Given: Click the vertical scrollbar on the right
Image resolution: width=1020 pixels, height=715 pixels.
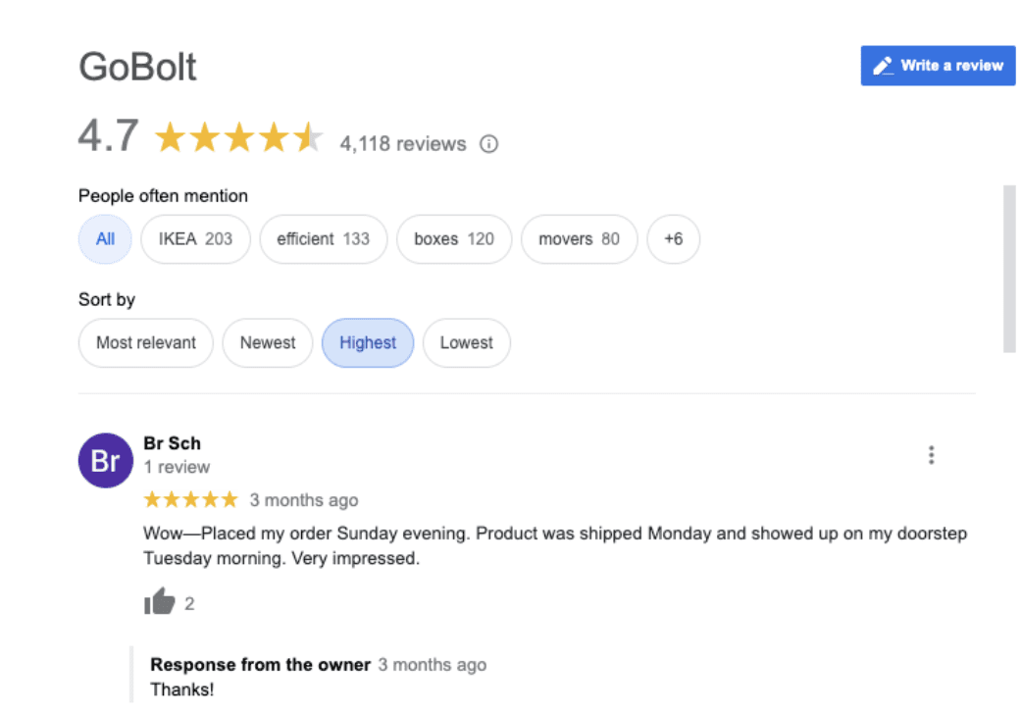Looking at the screenshot, I should click(x=1010, y=265).
